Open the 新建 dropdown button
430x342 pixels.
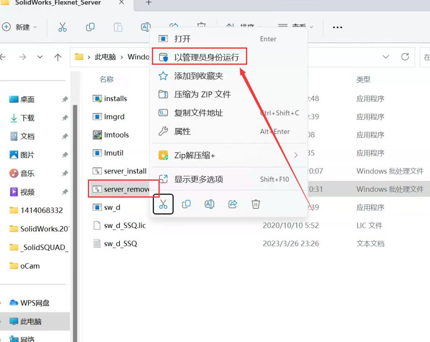[19, 27]
